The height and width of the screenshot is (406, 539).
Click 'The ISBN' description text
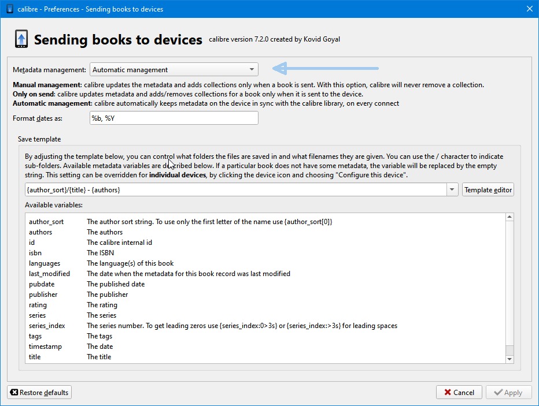[x=100, y=253]
